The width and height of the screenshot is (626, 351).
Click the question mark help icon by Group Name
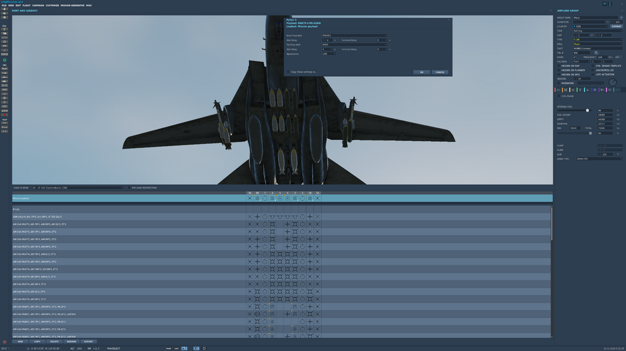point(621,17)
